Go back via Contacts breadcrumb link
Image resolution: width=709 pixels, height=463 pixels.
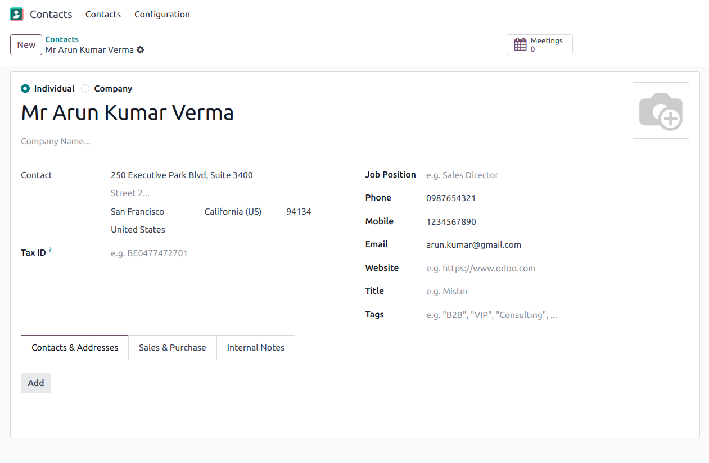coord(62,39)
